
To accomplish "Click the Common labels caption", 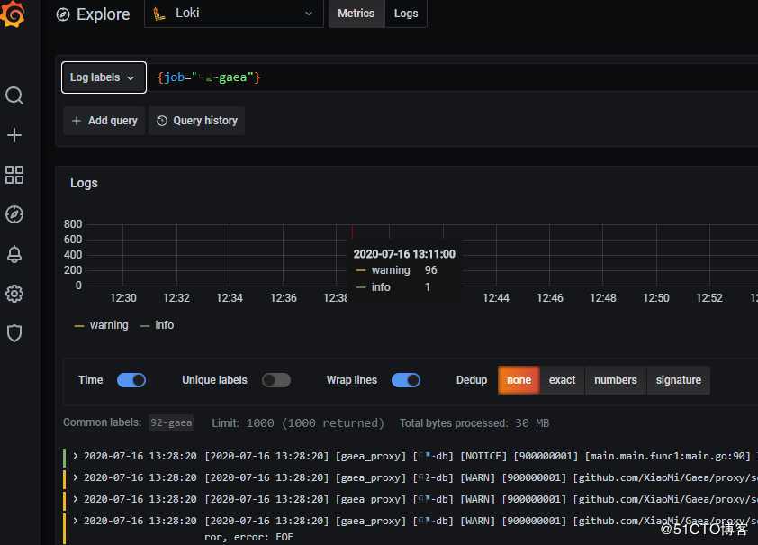I will coord(102,422).
